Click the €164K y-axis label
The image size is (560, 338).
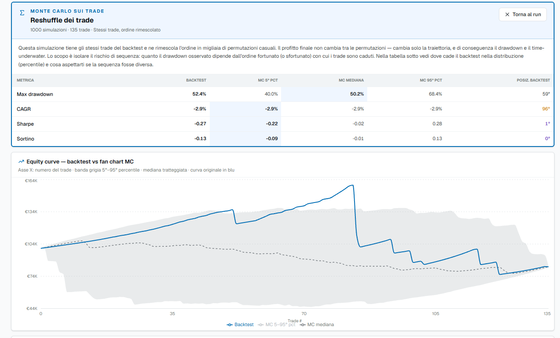pyautogui.click(x=32, y=181)
